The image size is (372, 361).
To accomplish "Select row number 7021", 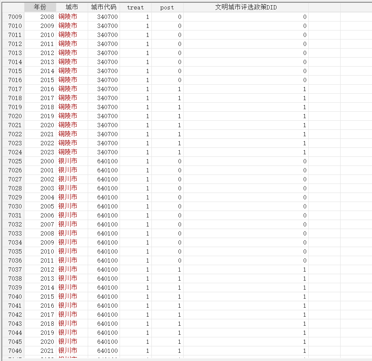I will coord(13,125).
